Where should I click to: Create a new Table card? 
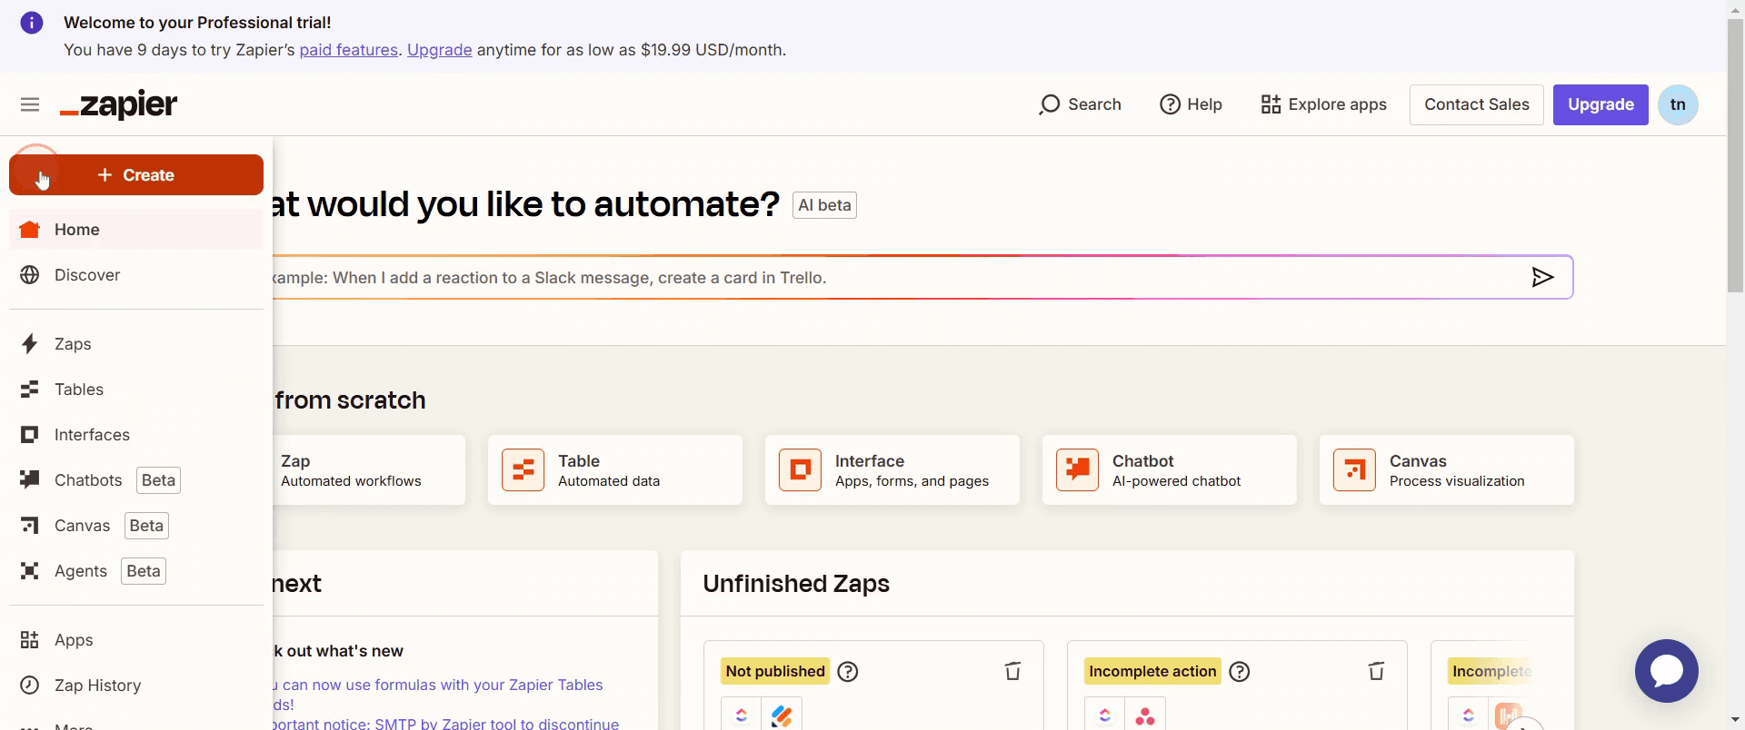point(615,470)
